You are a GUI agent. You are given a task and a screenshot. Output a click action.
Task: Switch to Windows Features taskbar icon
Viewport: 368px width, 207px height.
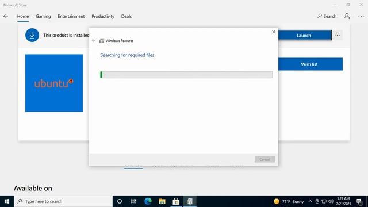(190, 201)
